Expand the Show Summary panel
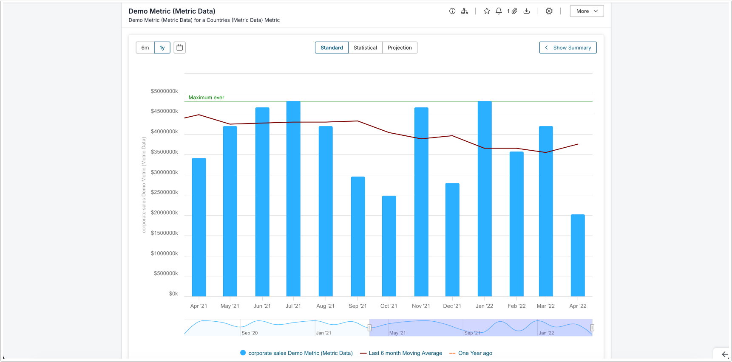The image size is (732, 362). [568, 48]
